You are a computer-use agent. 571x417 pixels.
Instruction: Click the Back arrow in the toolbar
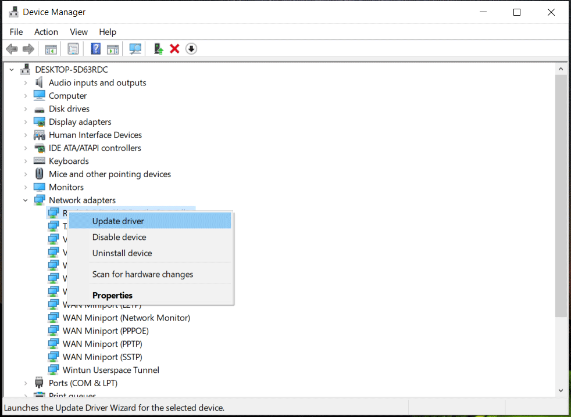12,49
